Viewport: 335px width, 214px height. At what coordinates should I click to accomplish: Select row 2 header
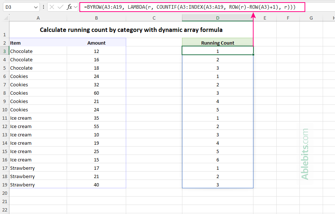(x=4, y=43)
